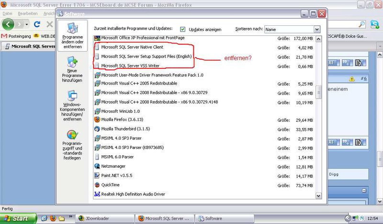
Task: Click upper post quick reply icon
Action: pyautogui.click(x=360, y=63)
